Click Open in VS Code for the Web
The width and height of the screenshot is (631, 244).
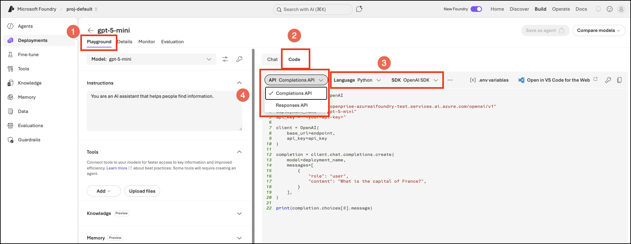point(558,80)
